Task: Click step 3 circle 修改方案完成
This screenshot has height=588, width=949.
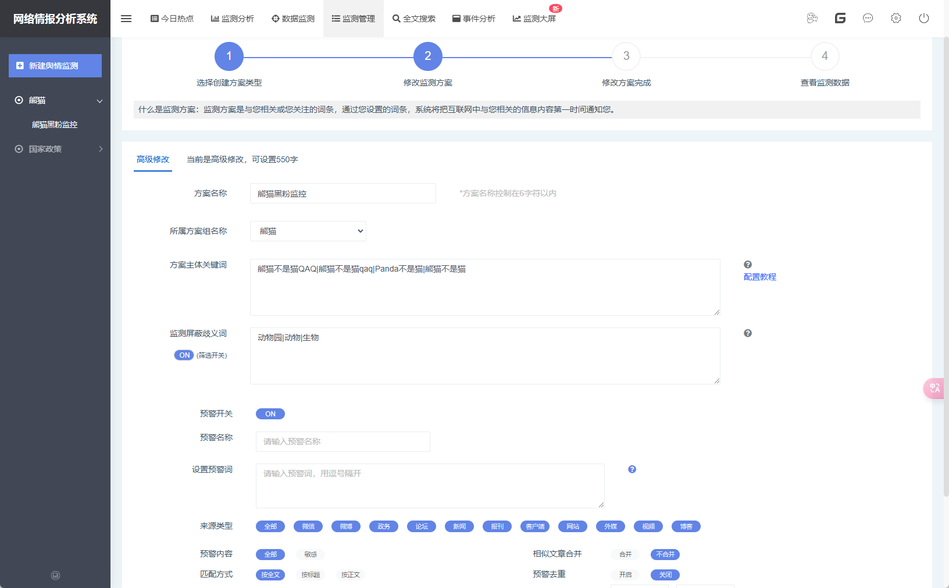Action: (x=626, y=56)
